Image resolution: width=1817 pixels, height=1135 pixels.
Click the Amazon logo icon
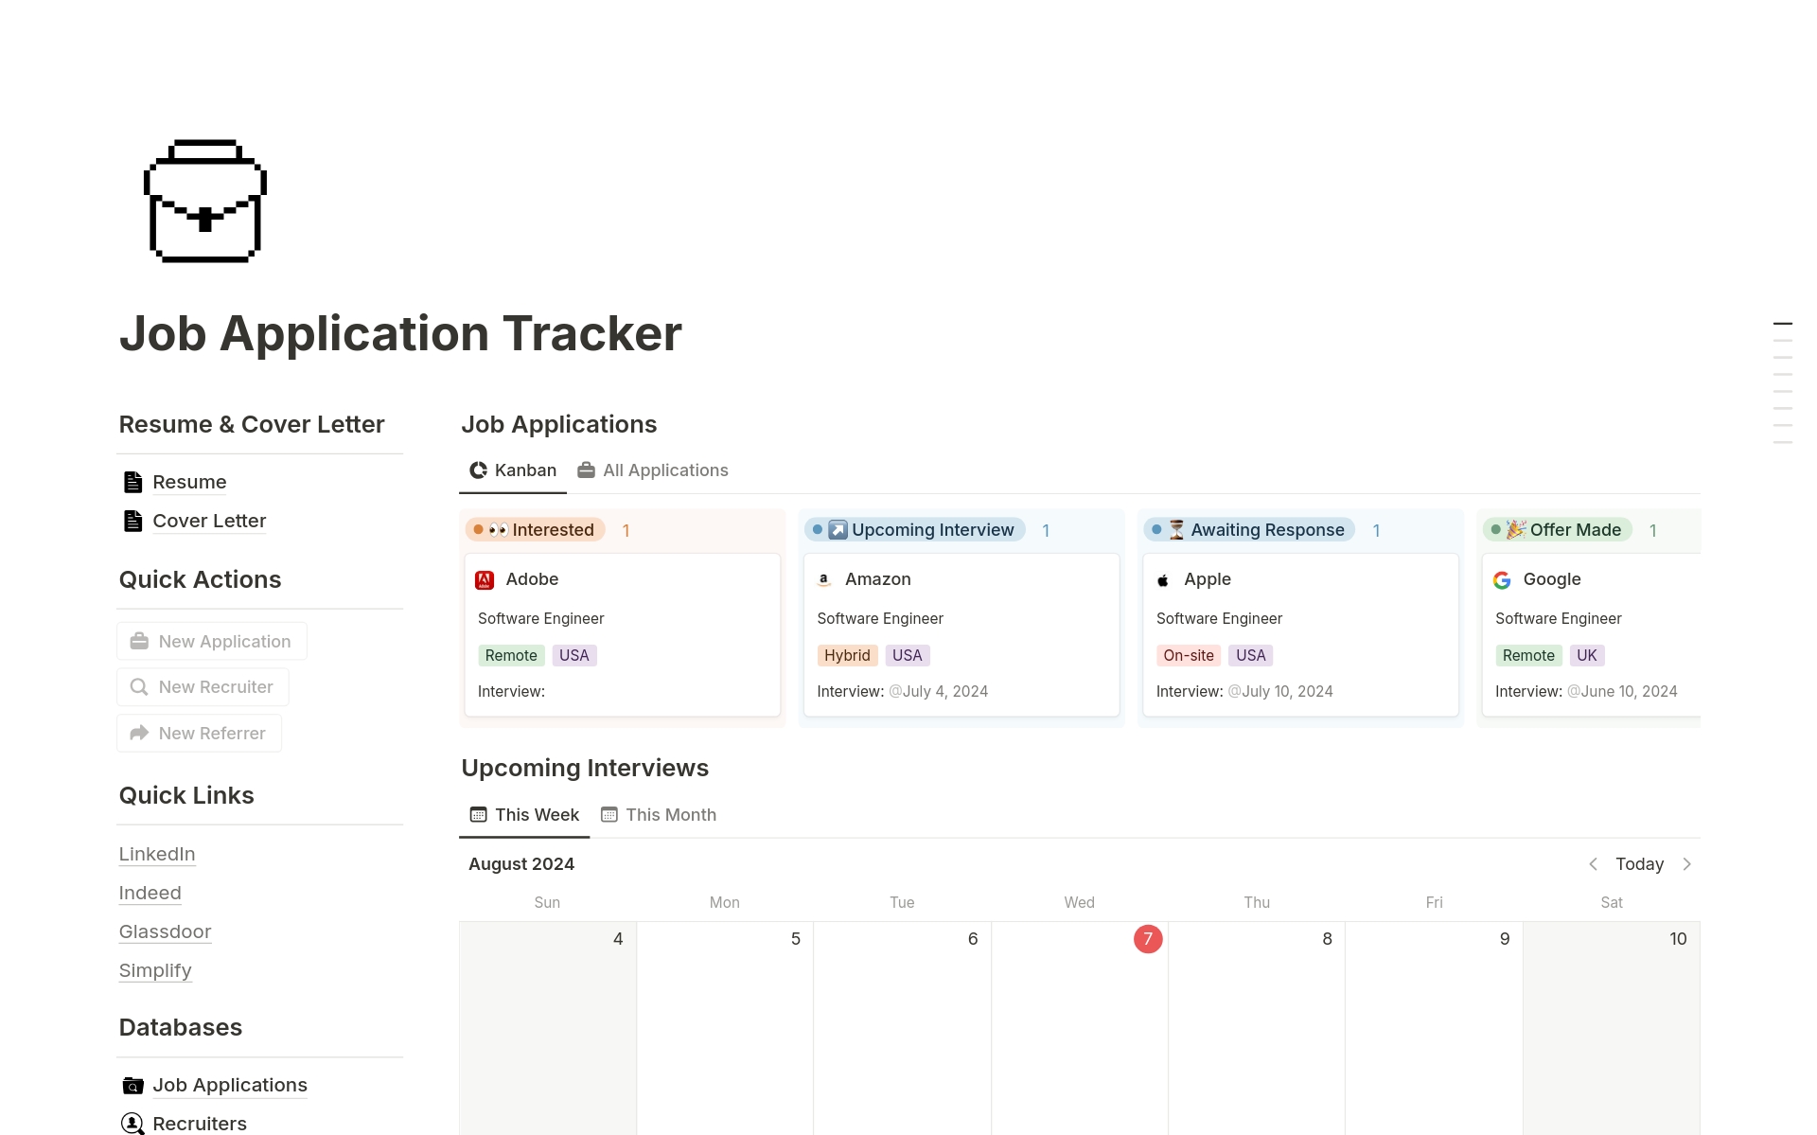click(x=824, y=579)
